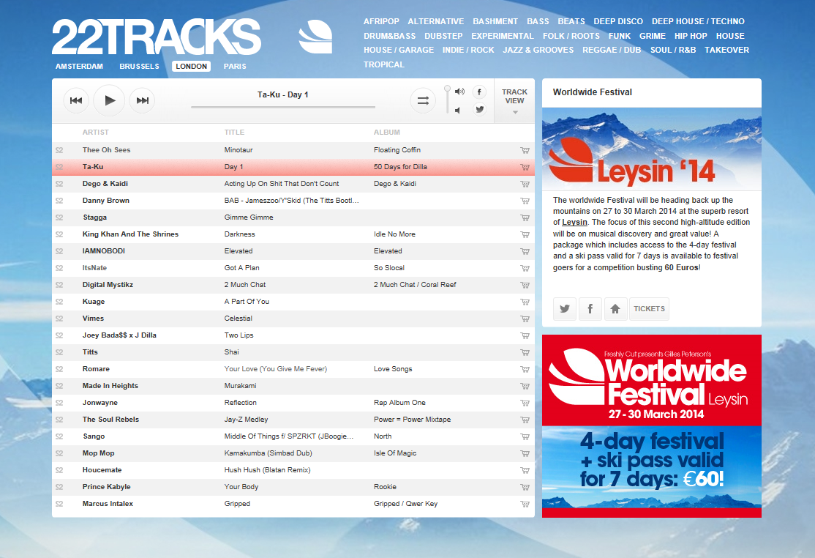Image resolution: width=815 pixels, height=558 pixels.
Task: Open the Track View dropdown
Action: (x=514, y=101)
